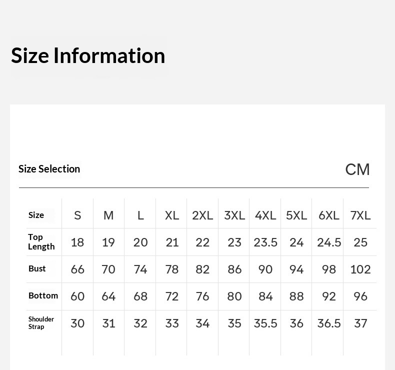Click the CM unit label

click(x=357, y=169)
